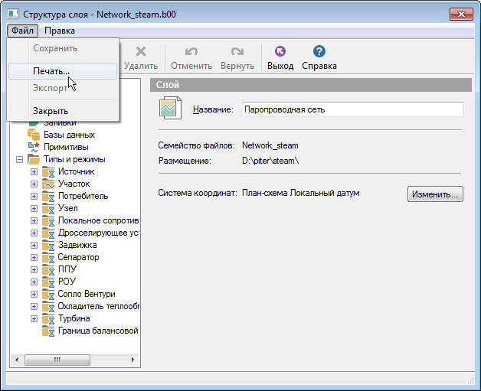Select the Дросселирующее tree row
The height and width of the screenshot is (391, 481).
pyautogui.click(x=99, y=233)
